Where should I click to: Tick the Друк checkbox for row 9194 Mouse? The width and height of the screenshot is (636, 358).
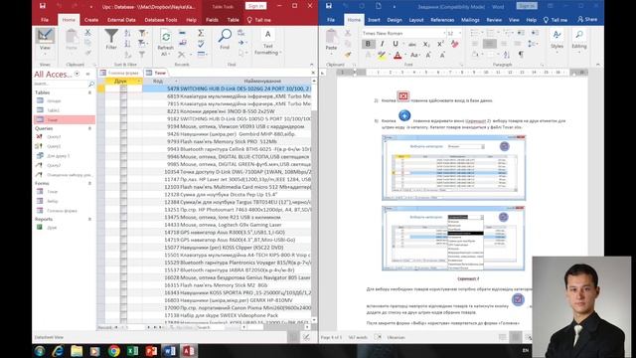pyautogui.click(x=123, y=126)
